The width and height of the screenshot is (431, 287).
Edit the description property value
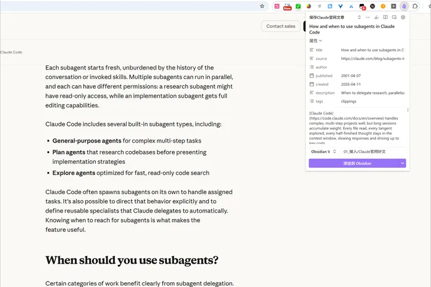click(x=372, y=93)
